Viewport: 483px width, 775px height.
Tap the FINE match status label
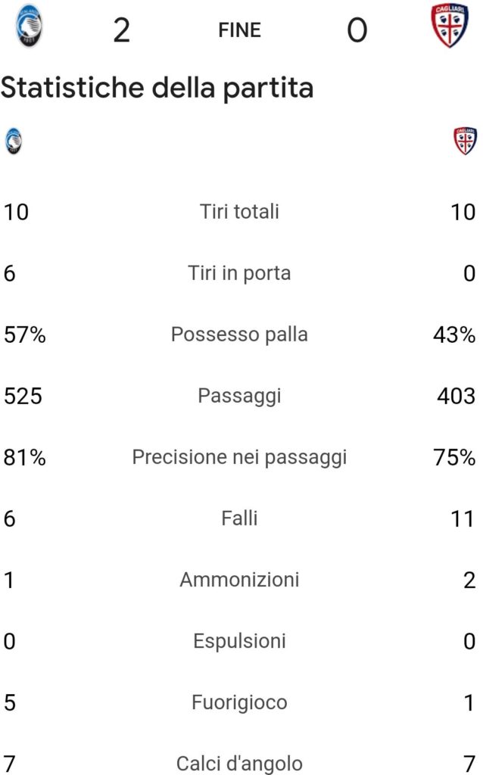coord(239,30)
